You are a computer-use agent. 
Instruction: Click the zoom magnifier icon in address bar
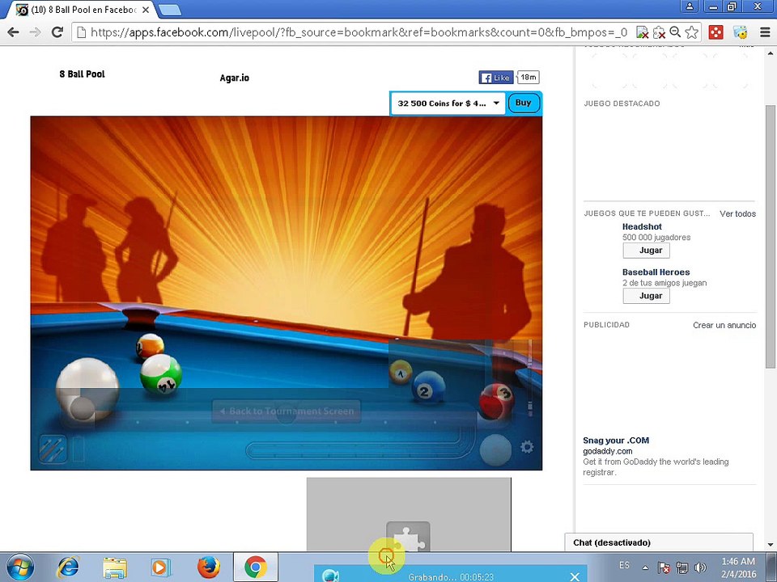point(675,32)
